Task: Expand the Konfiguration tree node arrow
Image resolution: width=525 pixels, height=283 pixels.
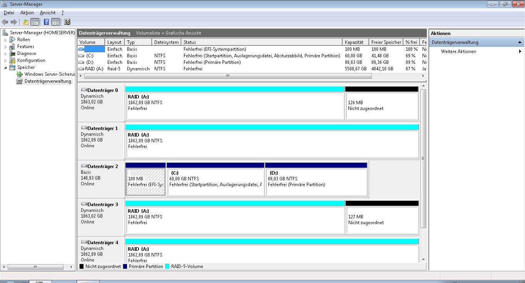Action: [x=5, y=60]
